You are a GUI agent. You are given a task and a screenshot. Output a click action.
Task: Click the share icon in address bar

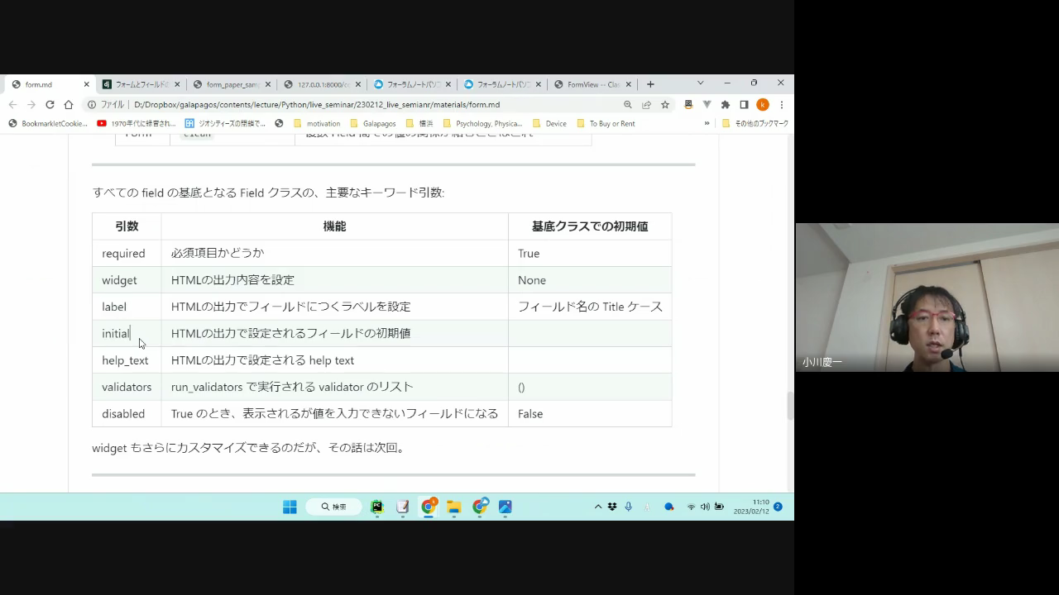(x=646, y=105)
